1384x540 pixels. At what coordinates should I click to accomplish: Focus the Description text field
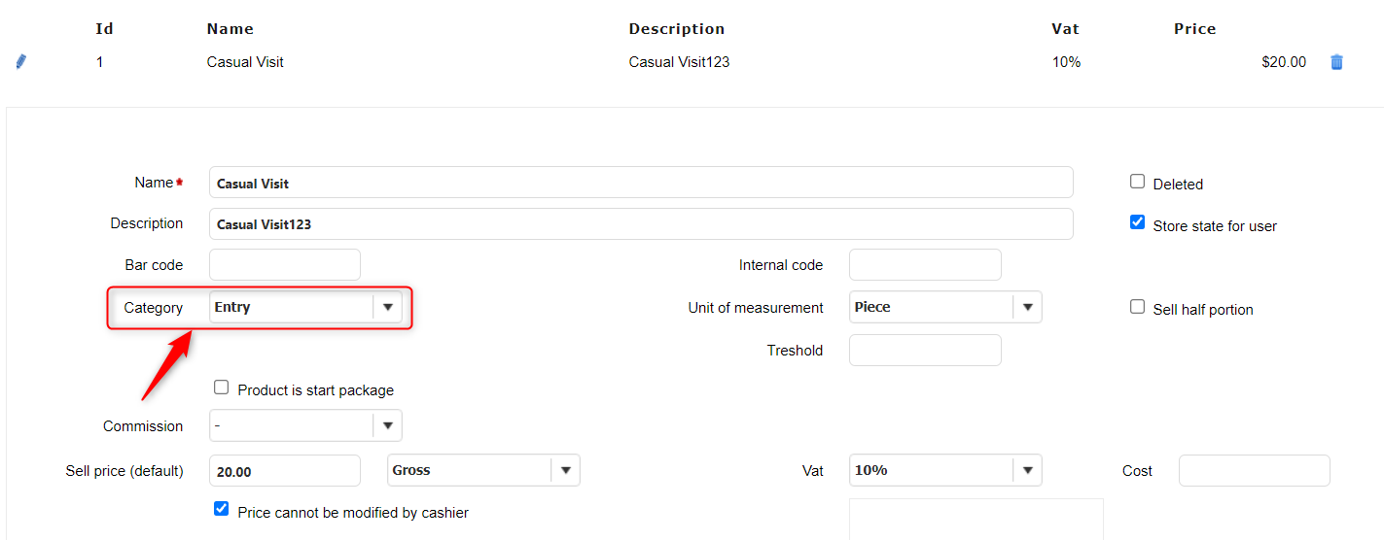(x=640, y=224)
